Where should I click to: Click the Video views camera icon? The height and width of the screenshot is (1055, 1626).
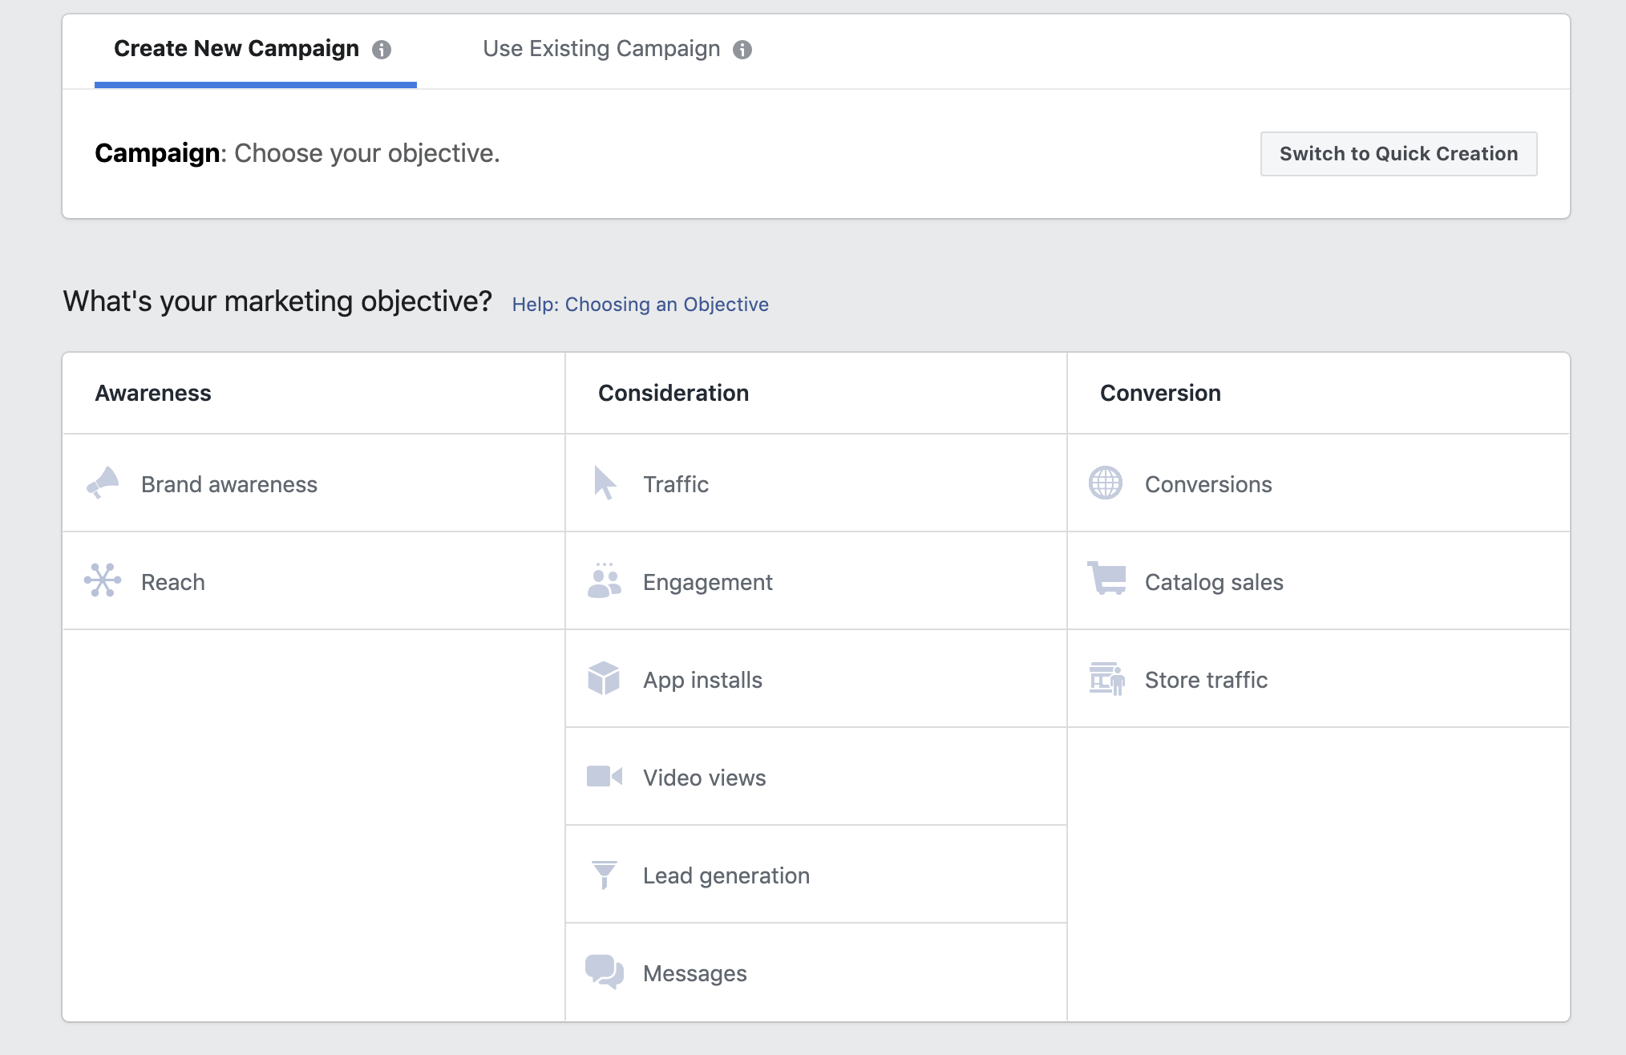pyautogui.click(x=605, y=777)
